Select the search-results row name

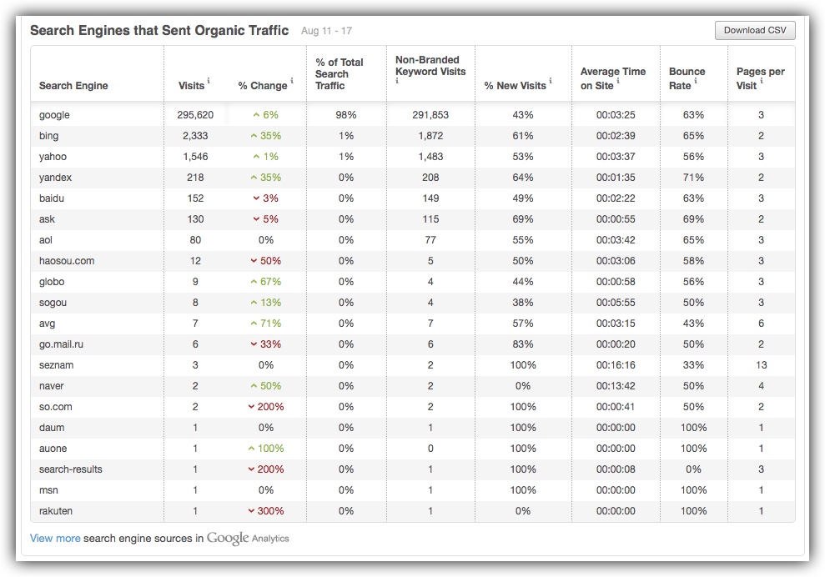(71, 469)
